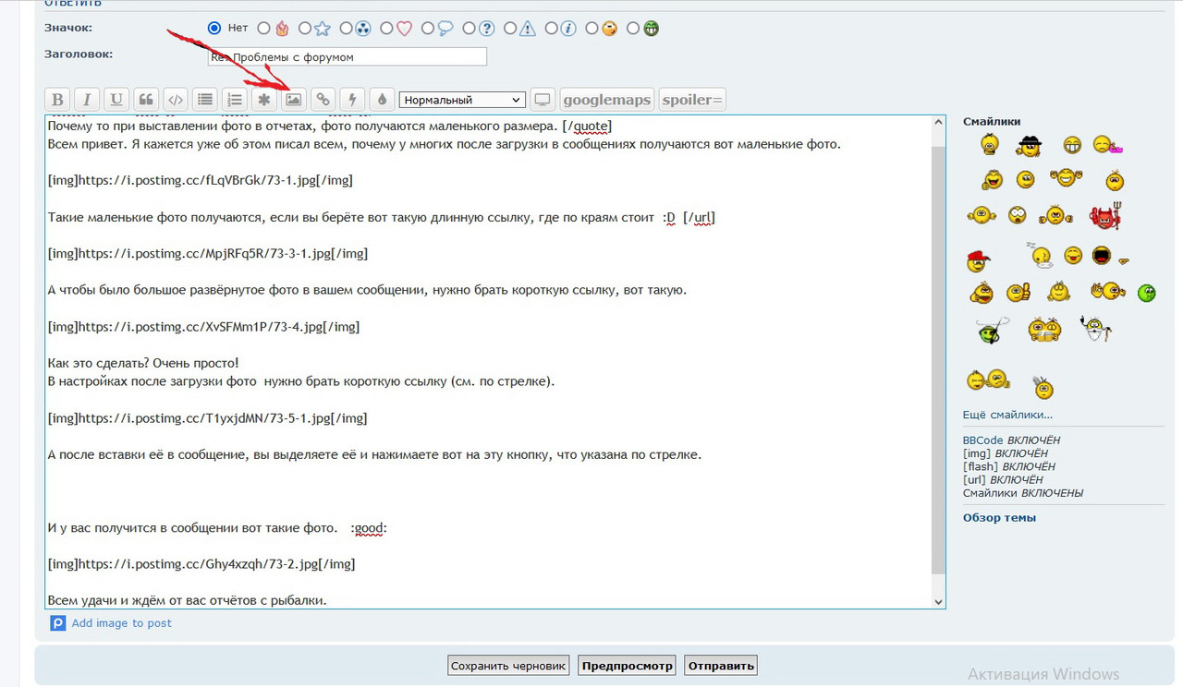The height and width of the screenshot is (687, 1183).
Task: Insert a bulleted list
Action: tap(205, 100)
